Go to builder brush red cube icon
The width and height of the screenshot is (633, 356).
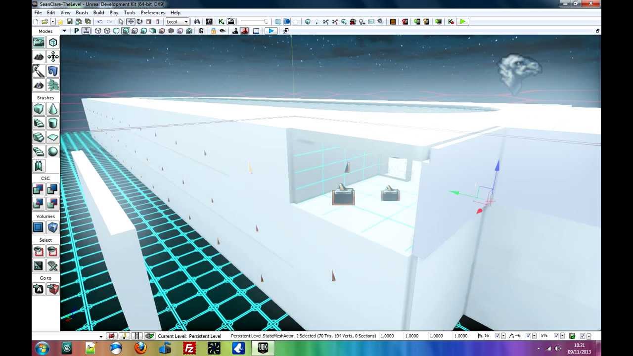coord(53,289)
